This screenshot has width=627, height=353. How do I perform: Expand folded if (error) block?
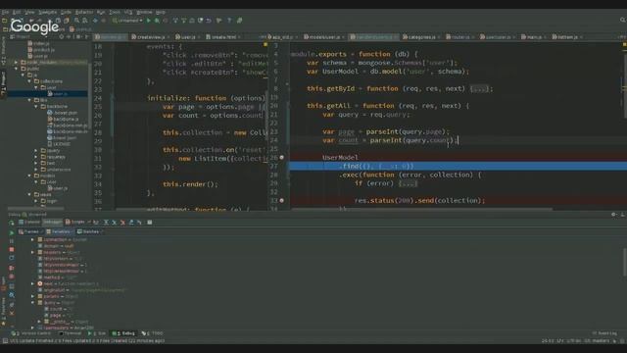pyautogui.click(x=408, y=183)
